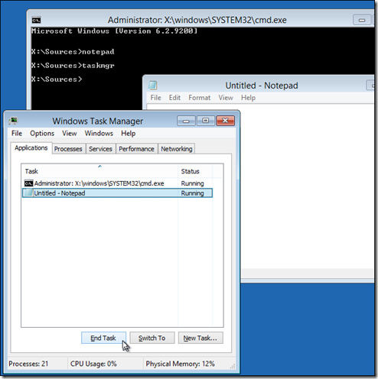Screen dimensions: 378x379
Task: Click Running status of Notepad task
Action: click(x=192, y=193)
